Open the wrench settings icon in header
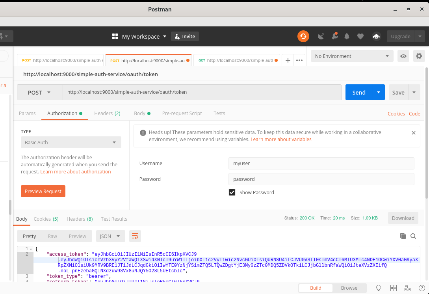The width and height of the screenshot is (429, 294). coord(334,36)
